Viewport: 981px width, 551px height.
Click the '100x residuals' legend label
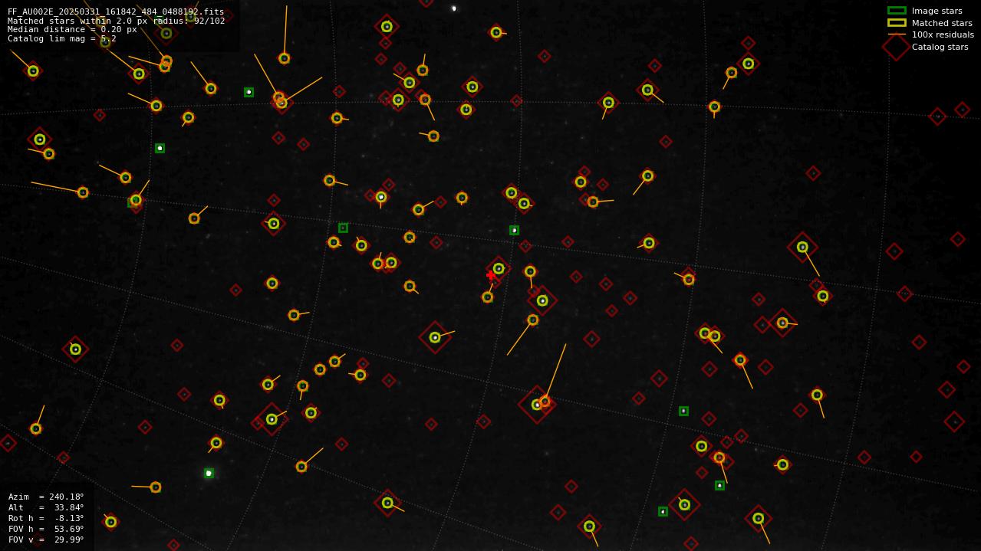(x=943, y=34)
